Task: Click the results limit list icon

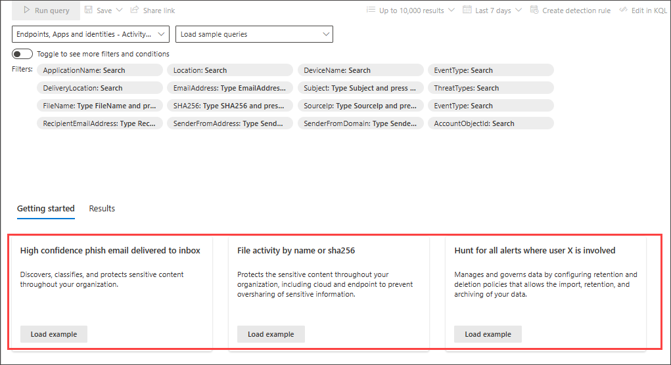Action: [x=371, y=10]
